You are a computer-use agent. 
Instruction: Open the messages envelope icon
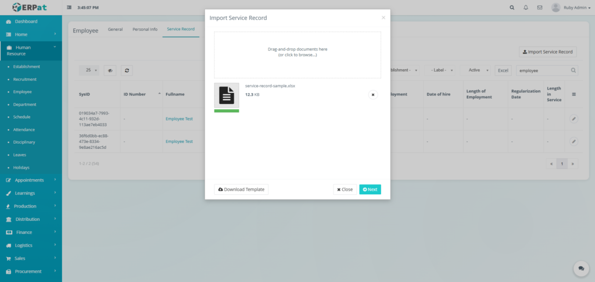(x=540, y=8)
